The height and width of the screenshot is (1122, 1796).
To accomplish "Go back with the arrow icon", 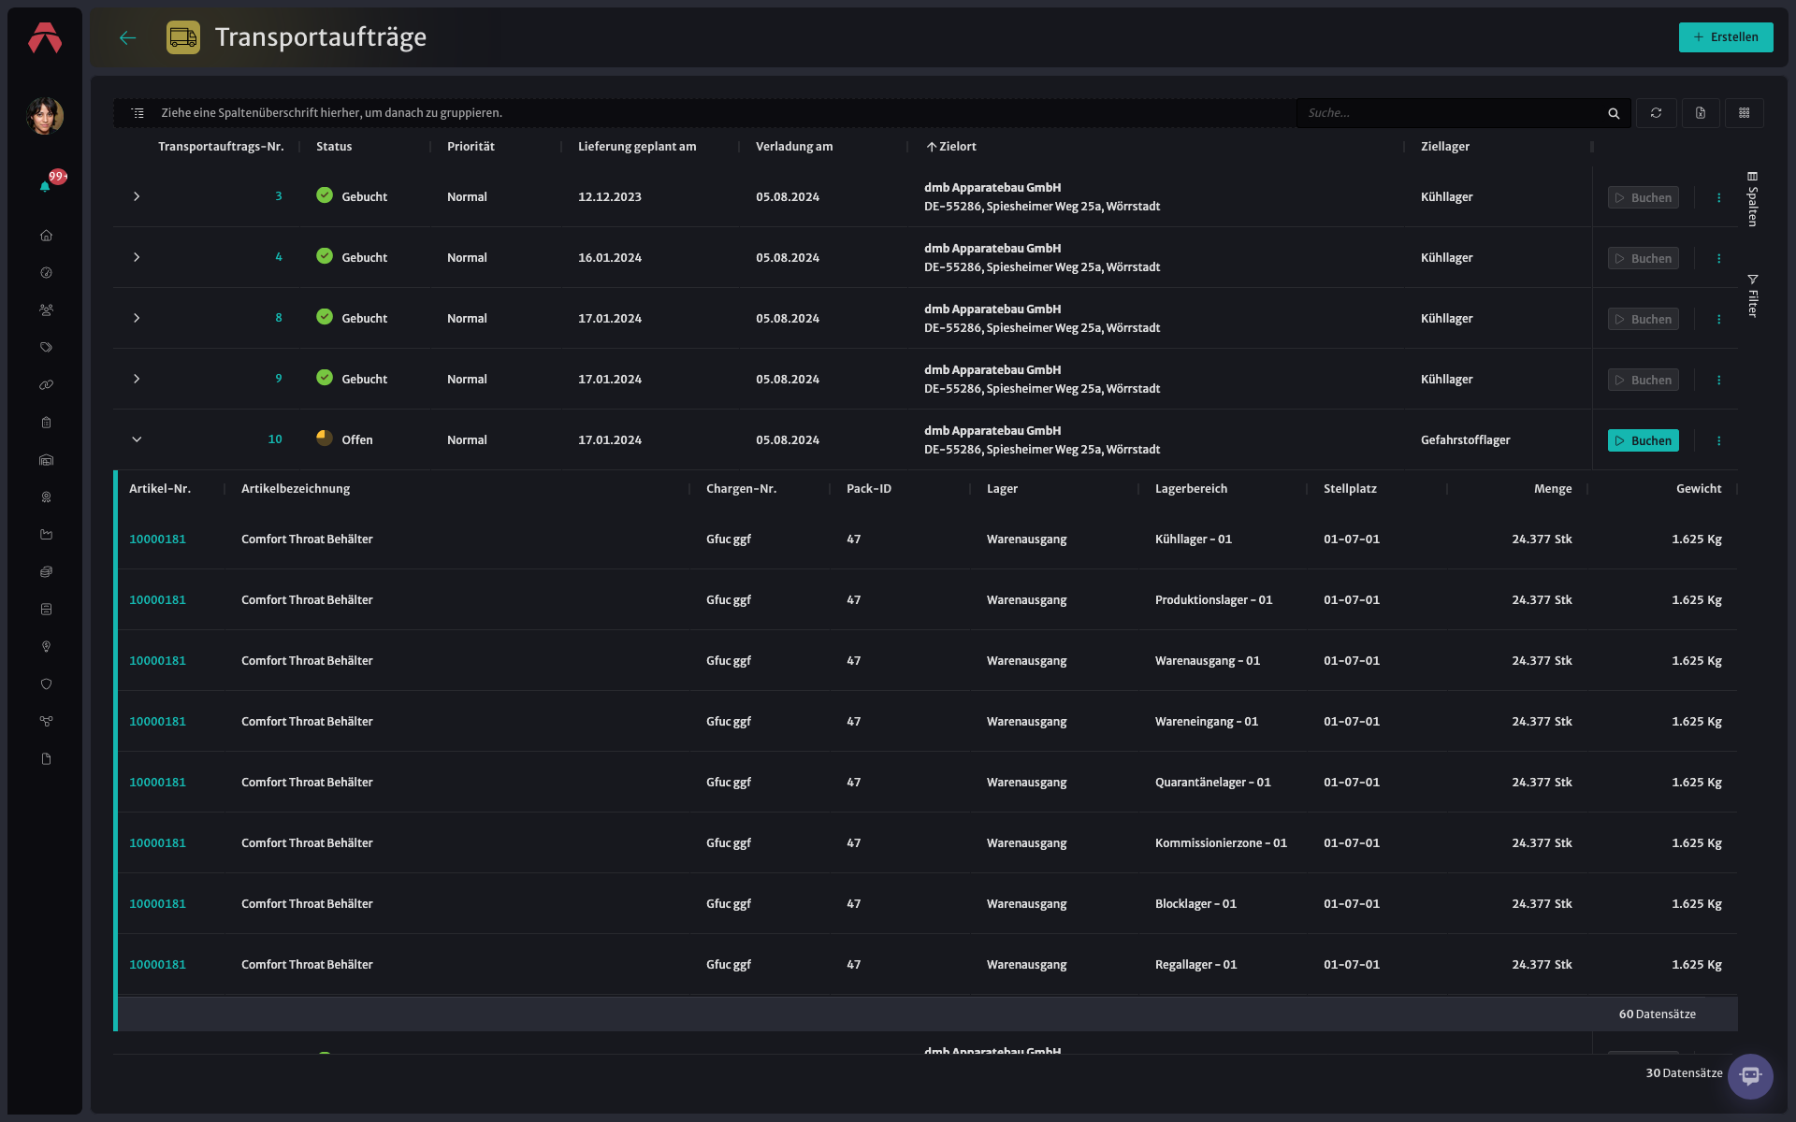I will pyautogui.click(x=128, y=37).
